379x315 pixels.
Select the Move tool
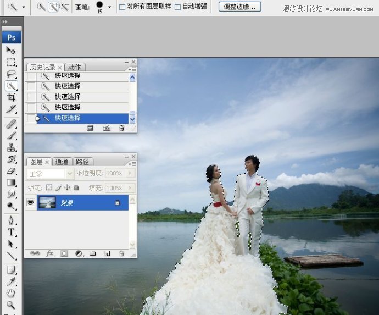coord(11,51)
